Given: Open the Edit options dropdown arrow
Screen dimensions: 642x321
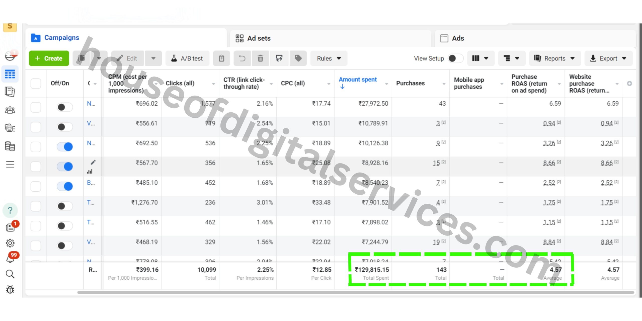Looking at the screenshot, I should (x=153, y=58).
